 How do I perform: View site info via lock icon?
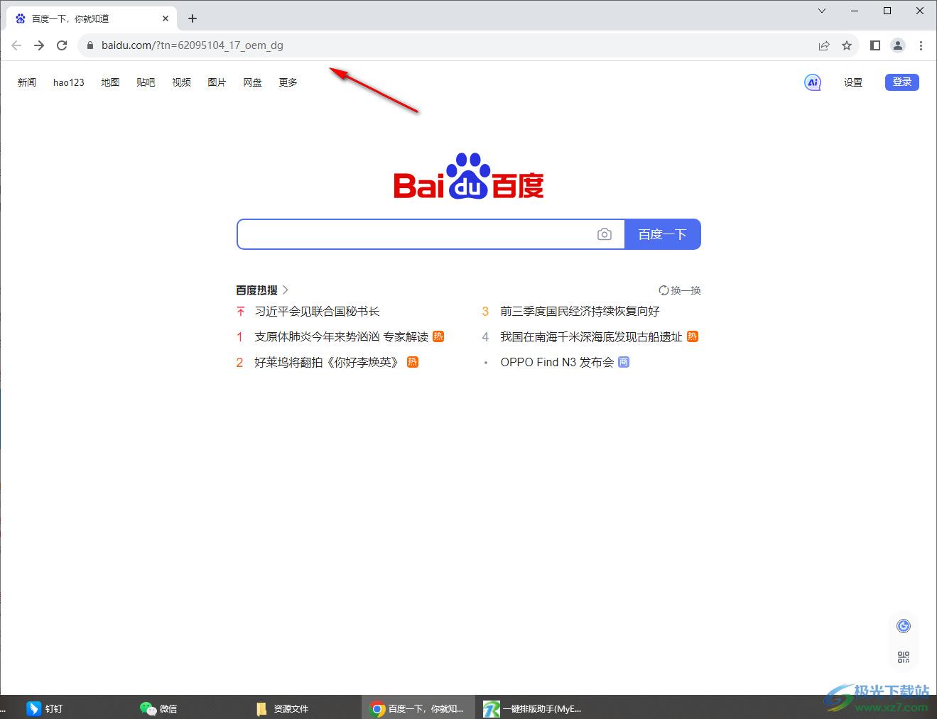tap(90, 45)
